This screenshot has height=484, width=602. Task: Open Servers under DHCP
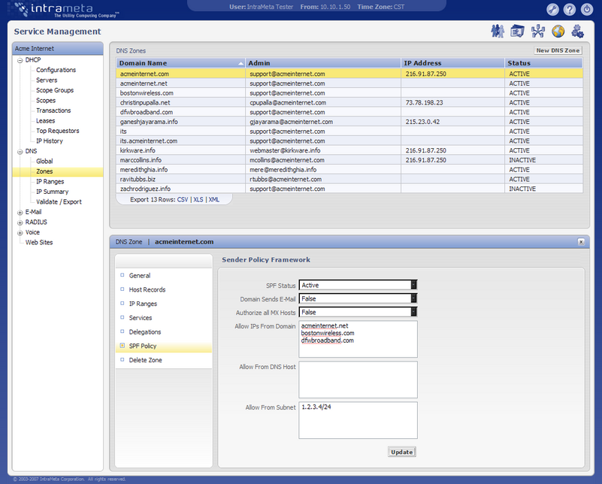47,80
